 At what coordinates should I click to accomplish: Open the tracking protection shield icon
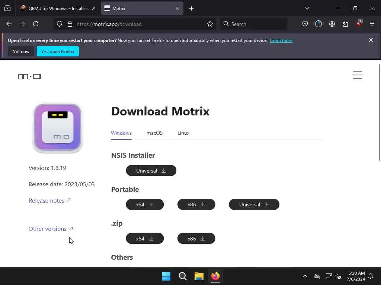pos(60,24)
